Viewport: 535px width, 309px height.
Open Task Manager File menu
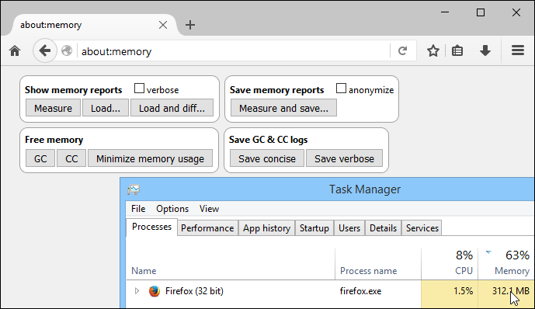point(138,209)
